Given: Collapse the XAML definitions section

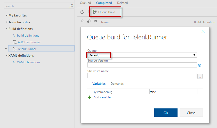Looking at the screenshot, I should (x=6, y=55).
